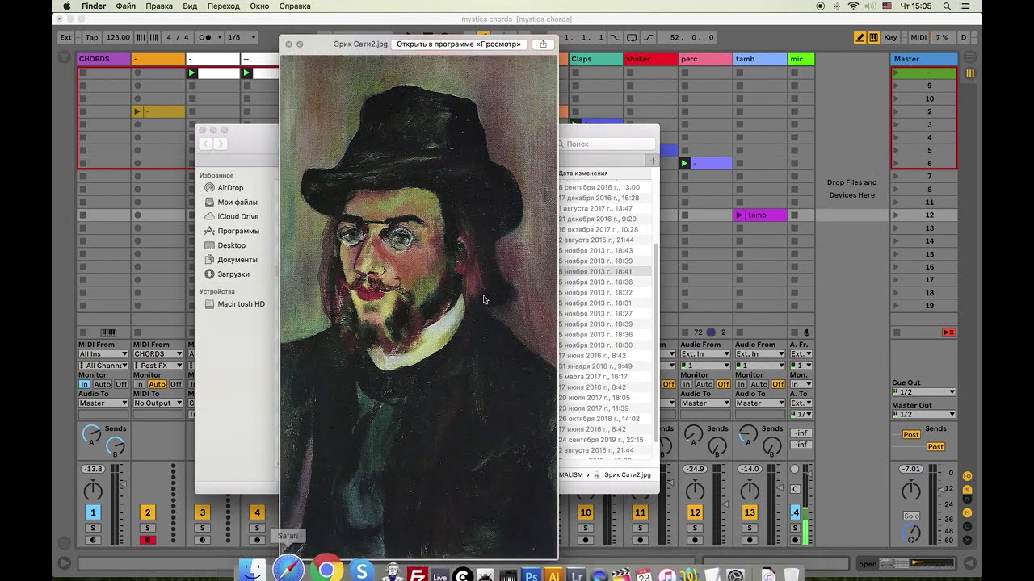Open the Cue Out 1/2 dropdown
1034x581 pixels.
click(x=923, y=392)
